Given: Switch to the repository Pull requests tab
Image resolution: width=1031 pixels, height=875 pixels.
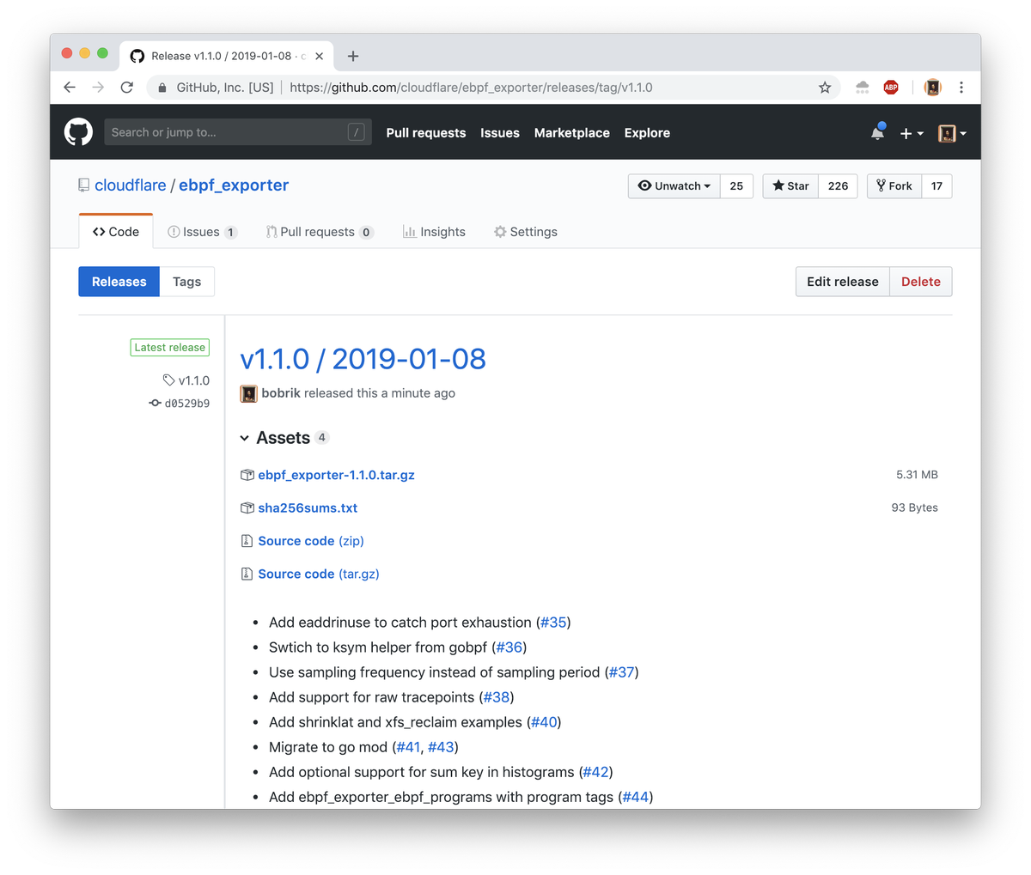Looking at the screenshot, I should click(x=320, y=232).
